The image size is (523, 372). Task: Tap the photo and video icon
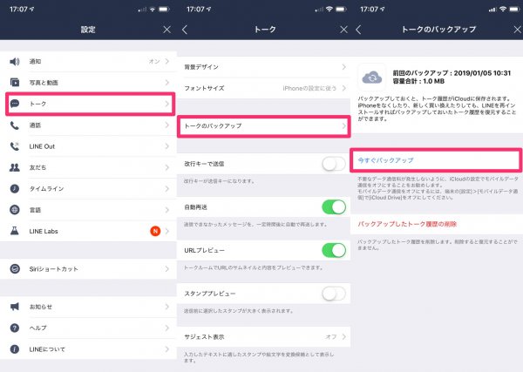(x=14, y=83)
